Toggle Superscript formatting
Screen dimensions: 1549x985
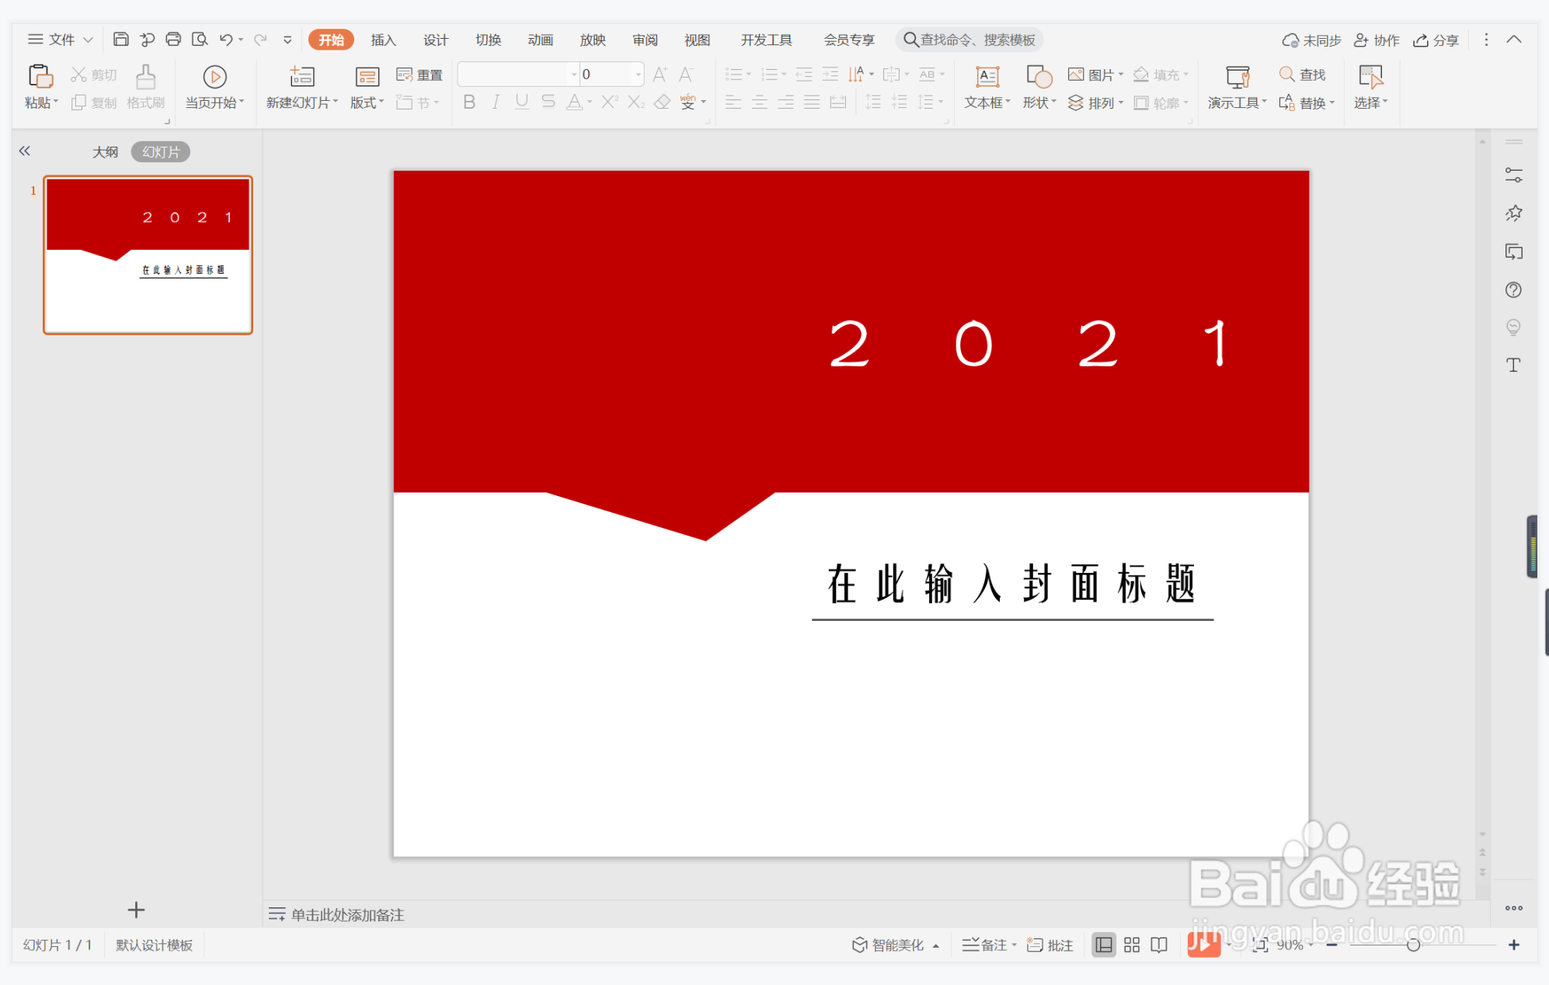click(x=610, y=102)
